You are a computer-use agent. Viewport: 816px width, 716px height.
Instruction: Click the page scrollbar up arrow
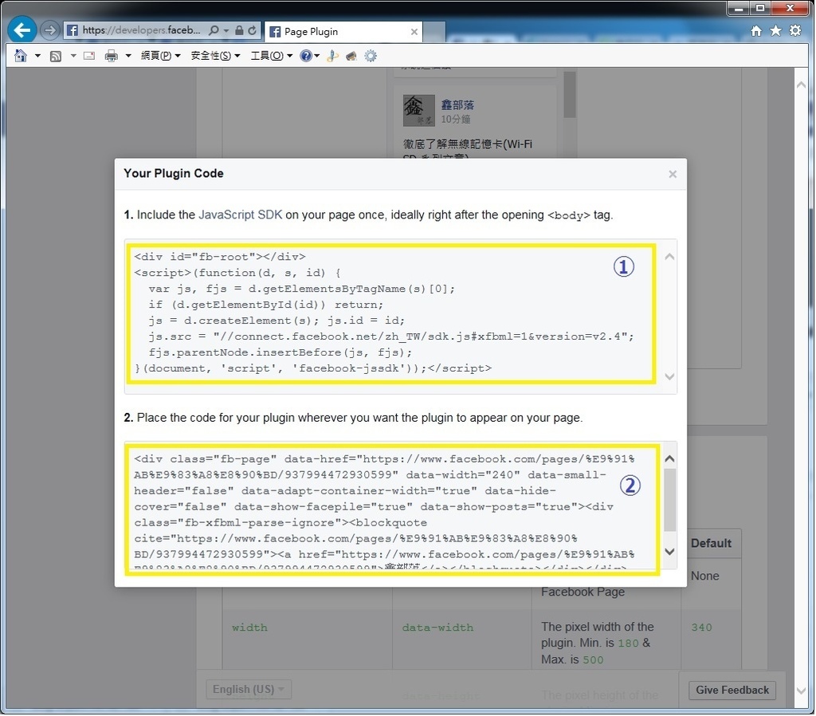tap(801, 85)
